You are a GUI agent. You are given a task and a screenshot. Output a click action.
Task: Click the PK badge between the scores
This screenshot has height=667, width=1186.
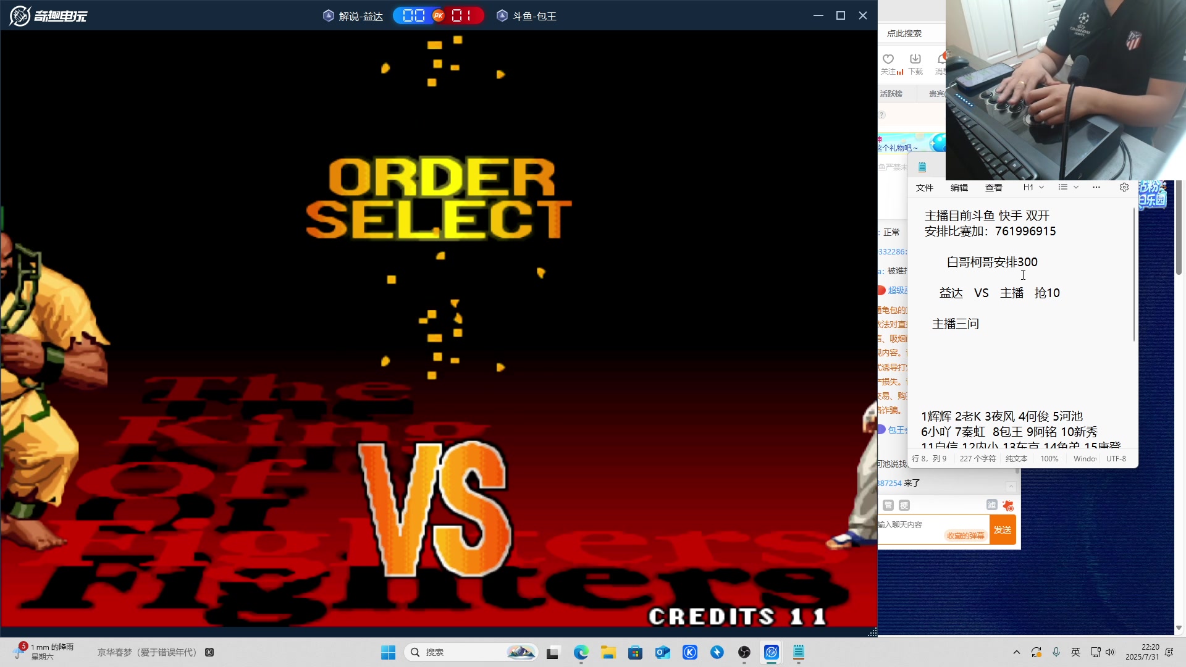click(x=439, y=16)
